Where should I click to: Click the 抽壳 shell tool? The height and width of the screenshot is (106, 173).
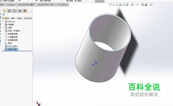coord(70,1)
